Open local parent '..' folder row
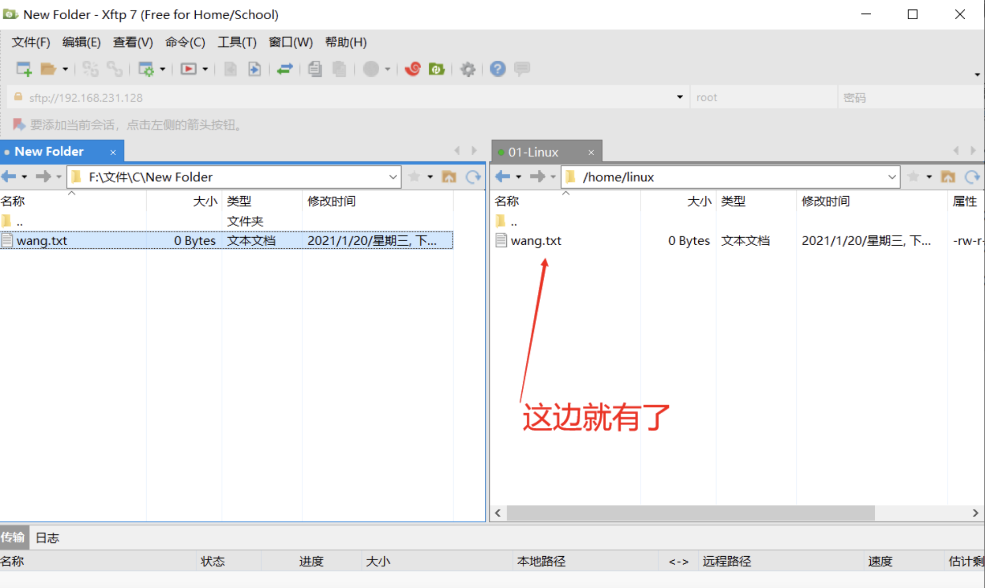The image size is (986, 588). pyautogui.click(x=226, y=221)
